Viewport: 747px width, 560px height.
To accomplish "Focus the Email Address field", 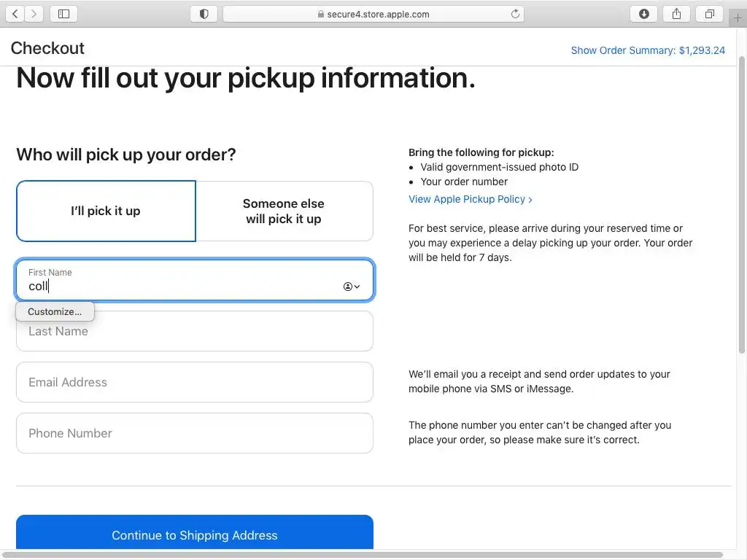I will pyautogui.click(x=194, y=382).
